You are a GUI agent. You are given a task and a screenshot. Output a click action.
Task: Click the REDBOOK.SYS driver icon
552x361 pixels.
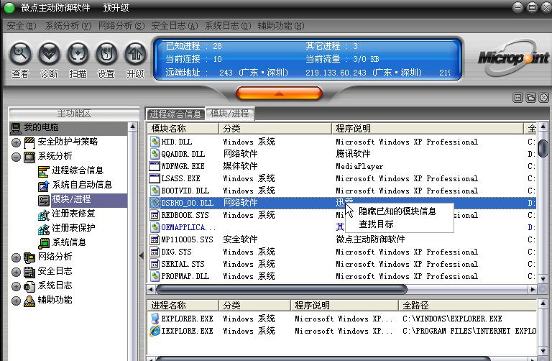155,215
